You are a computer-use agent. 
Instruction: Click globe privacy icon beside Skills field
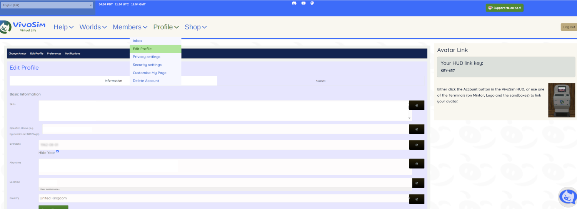point(417,105)
